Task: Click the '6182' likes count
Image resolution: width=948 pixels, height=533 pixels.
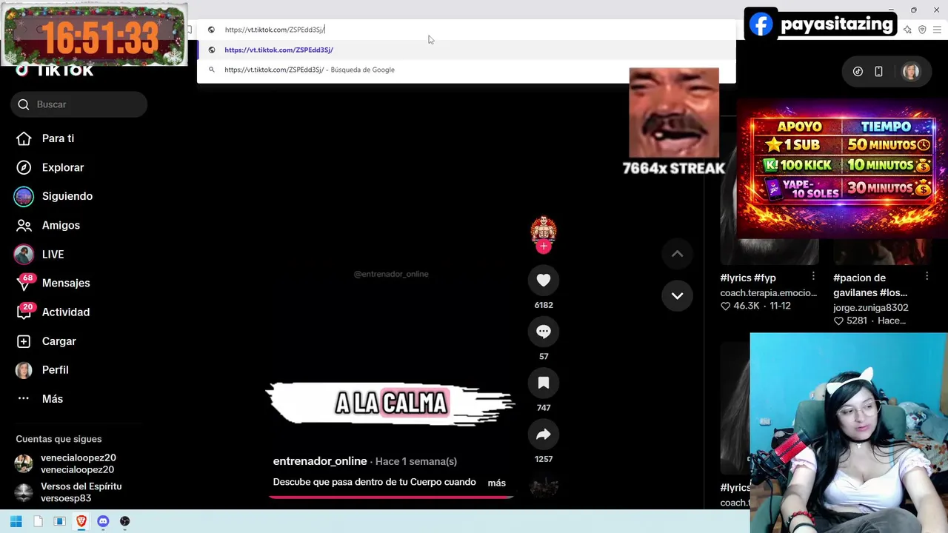Action: tap(544, 305)
